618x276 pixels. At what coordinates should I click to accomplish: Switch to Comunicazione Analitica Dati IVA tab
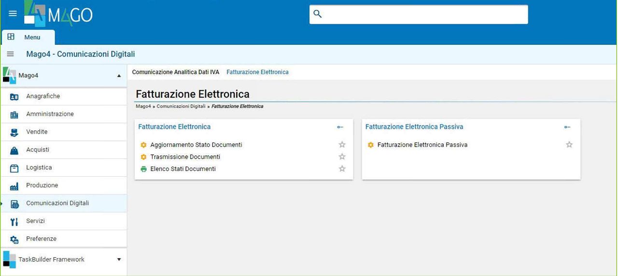(x=176, y=72)
